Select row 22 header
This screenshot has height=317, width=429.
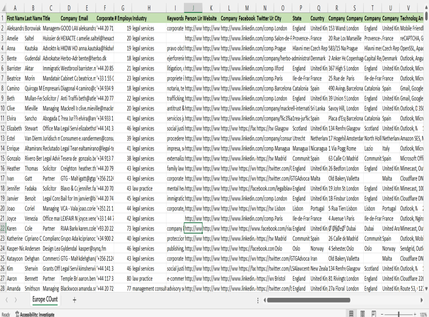[3, 228]
